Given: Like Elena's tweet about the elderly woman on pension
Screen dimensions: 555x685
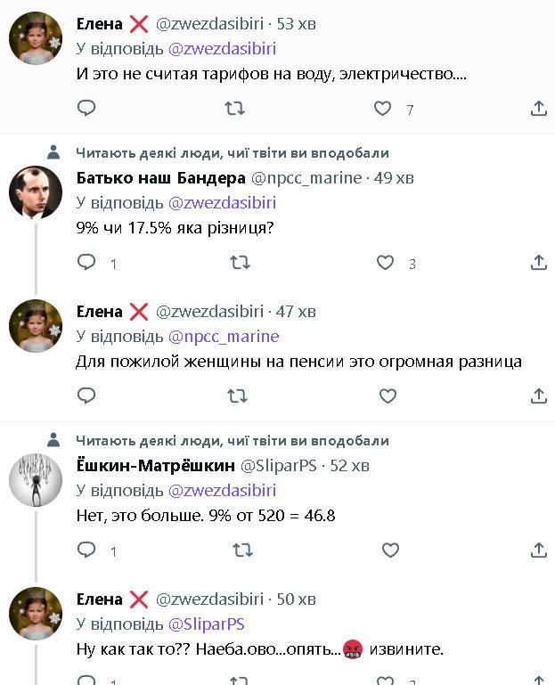Looking at the screenshot, I should pos(388,396).
